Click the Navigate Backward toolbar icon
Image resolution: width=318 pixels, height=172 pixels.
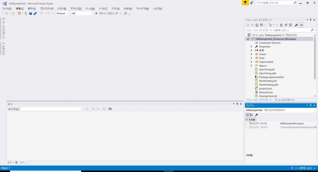pyautogui.click(x=6, y=13)
